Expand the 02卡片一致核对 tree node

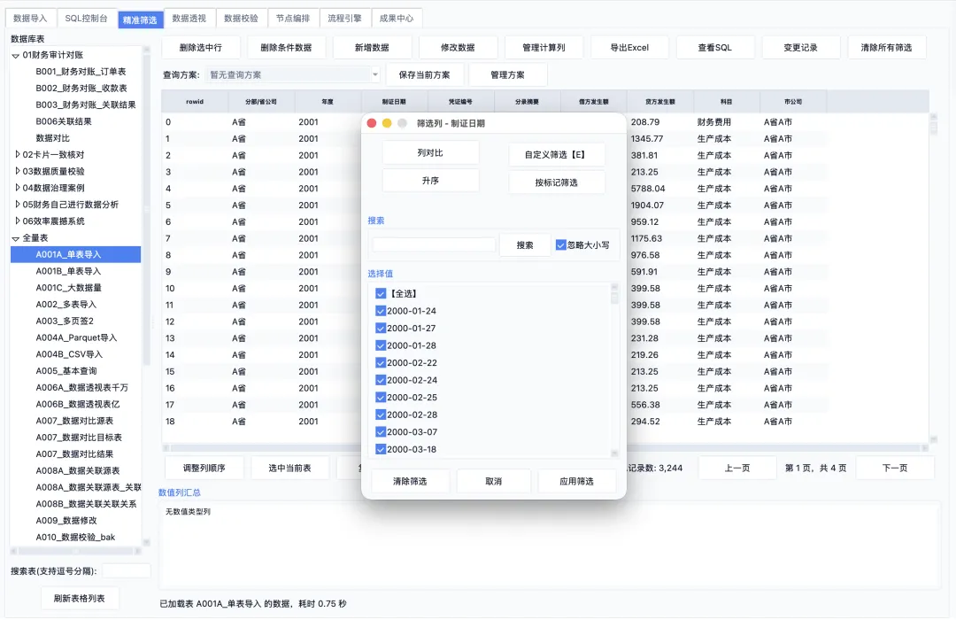pos(17,154)
